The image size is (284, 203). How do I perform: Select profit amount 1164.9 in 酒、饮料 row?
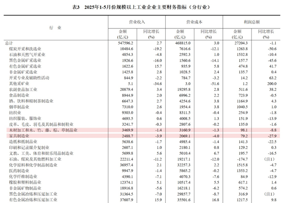tap(242, 101)
